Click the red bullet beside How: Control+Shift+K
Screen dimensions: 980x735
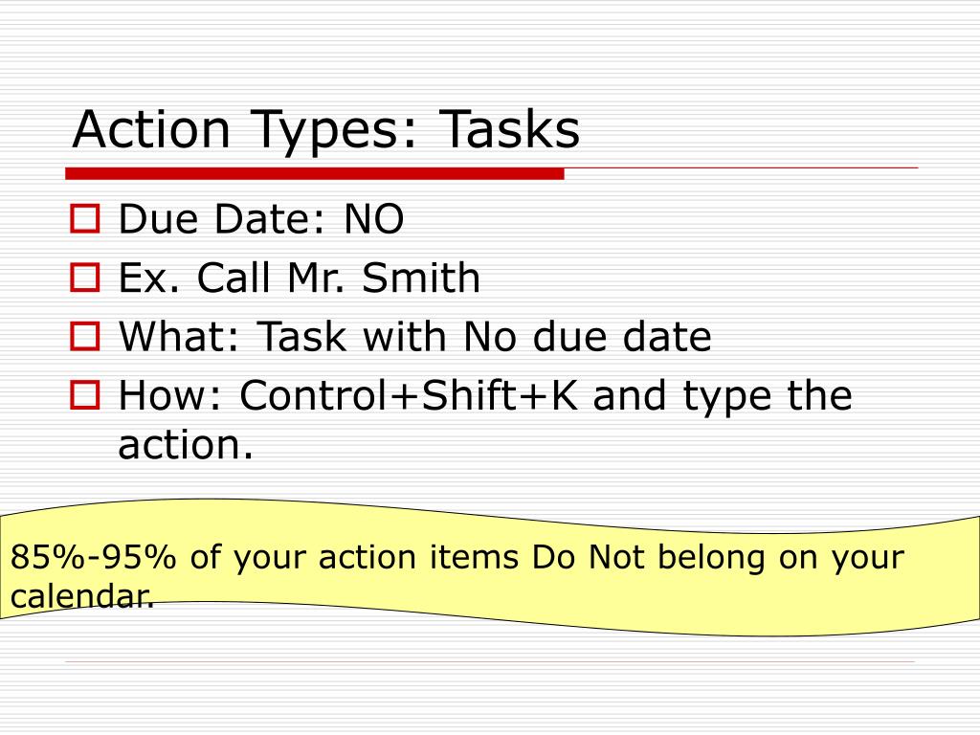tap(85, 395)
